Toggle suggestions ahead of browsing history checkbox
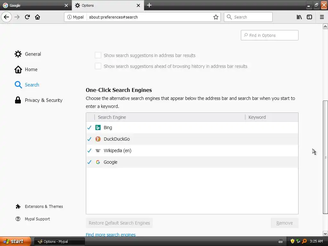The height and width of the screenshot is (246, 328). tap(98, 66)
